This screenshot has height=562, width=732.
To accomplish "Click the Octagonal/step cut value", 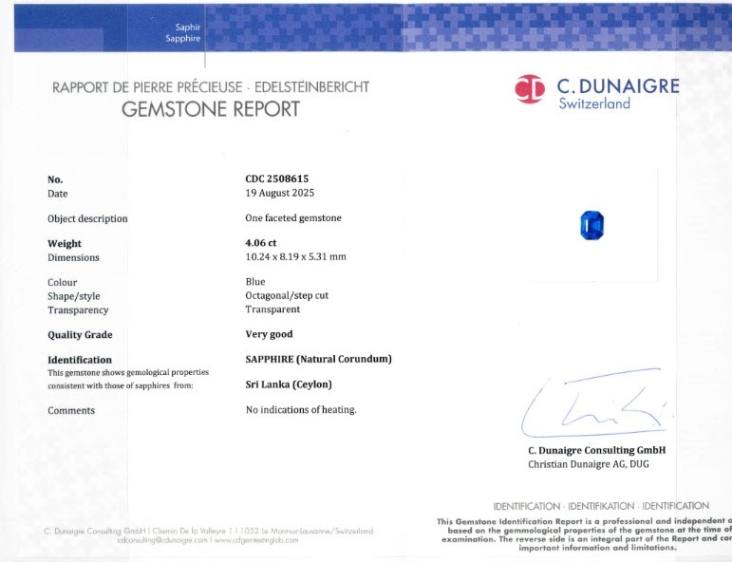I will tap(287, 295).
